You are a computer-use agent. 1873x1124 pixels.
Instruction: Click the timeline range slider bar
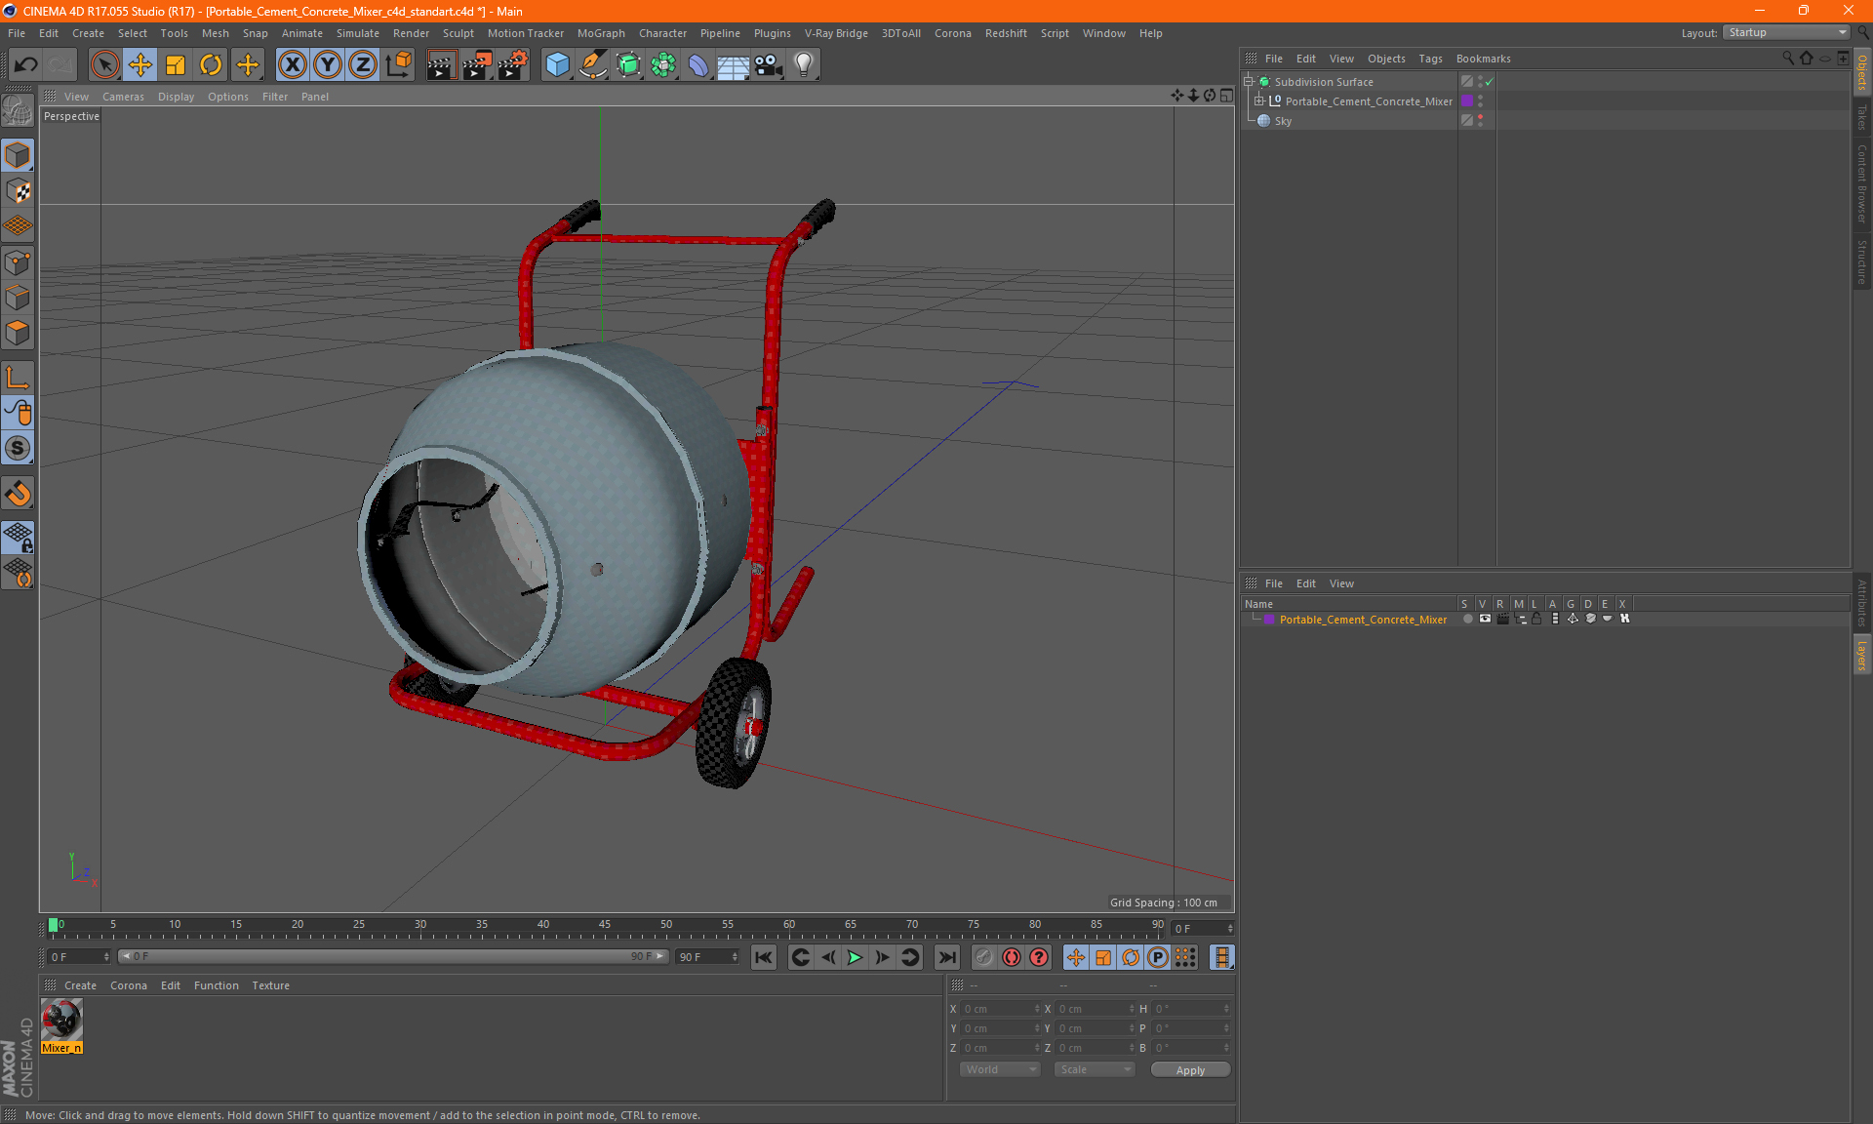(393, 956)
